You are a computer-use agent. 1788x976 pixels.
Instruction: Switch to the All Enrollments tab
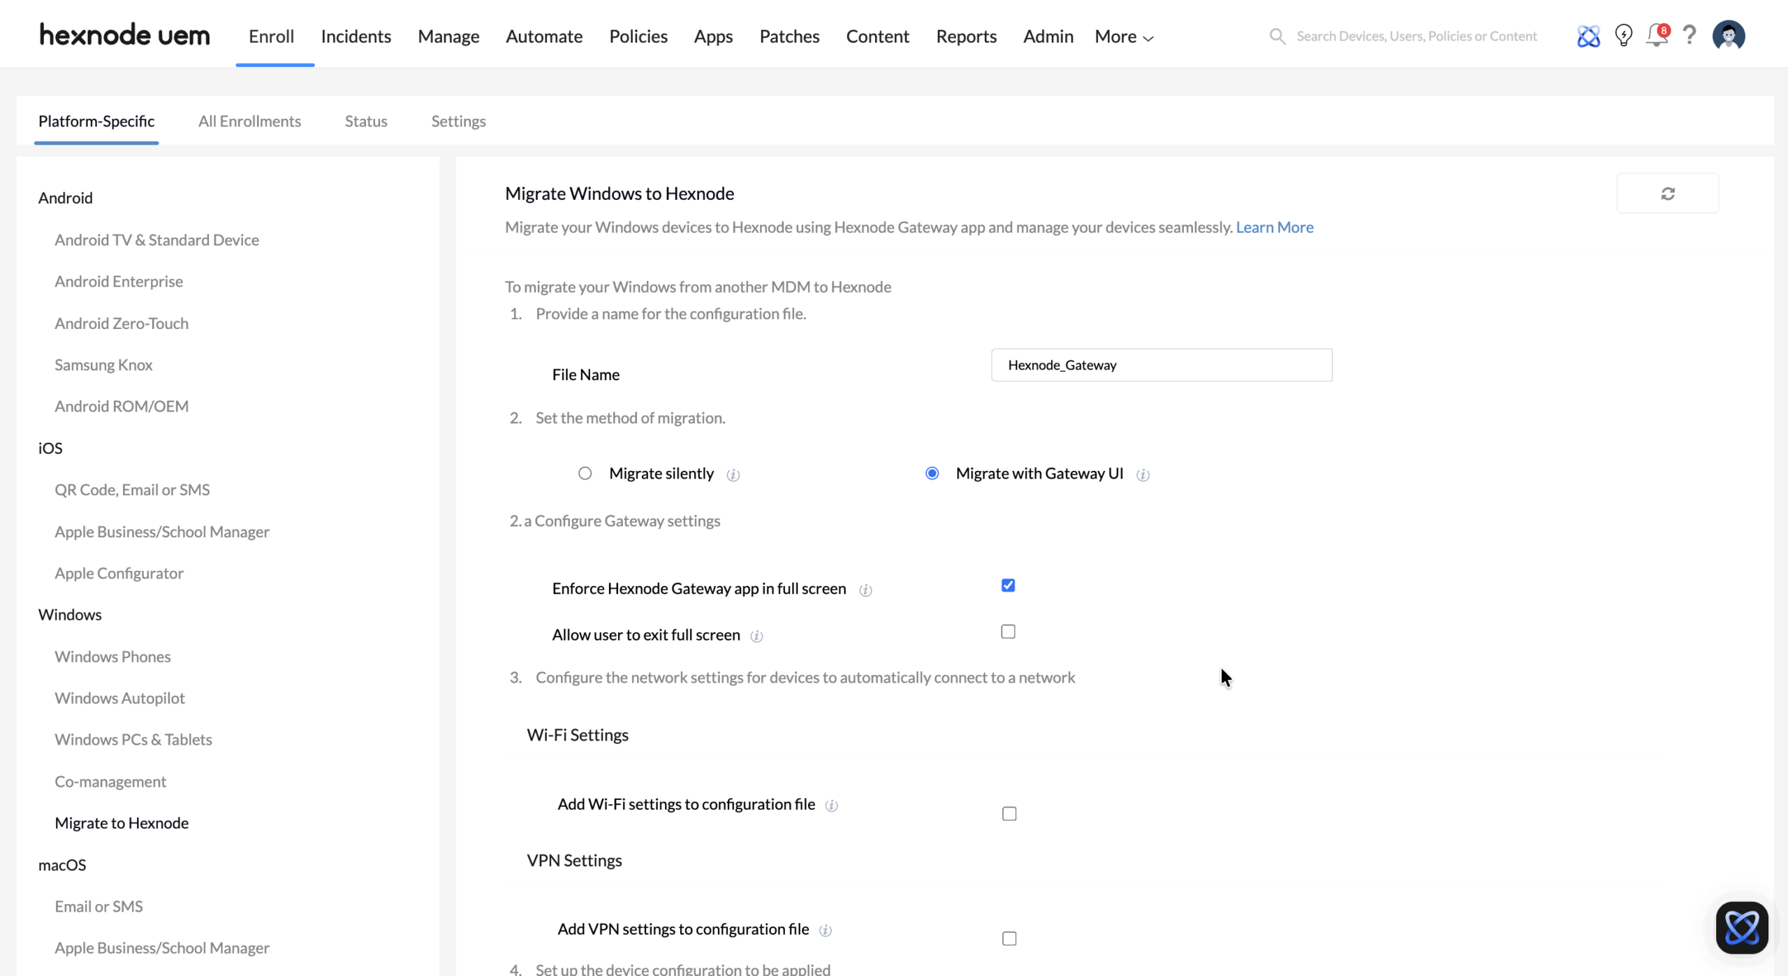coord(249,121)
